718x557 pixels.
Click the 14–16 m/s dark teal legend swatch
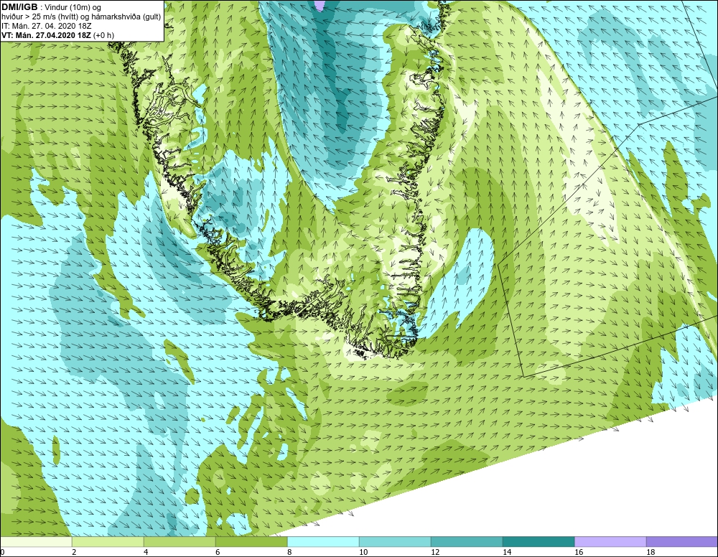click(x=538, y=542)
